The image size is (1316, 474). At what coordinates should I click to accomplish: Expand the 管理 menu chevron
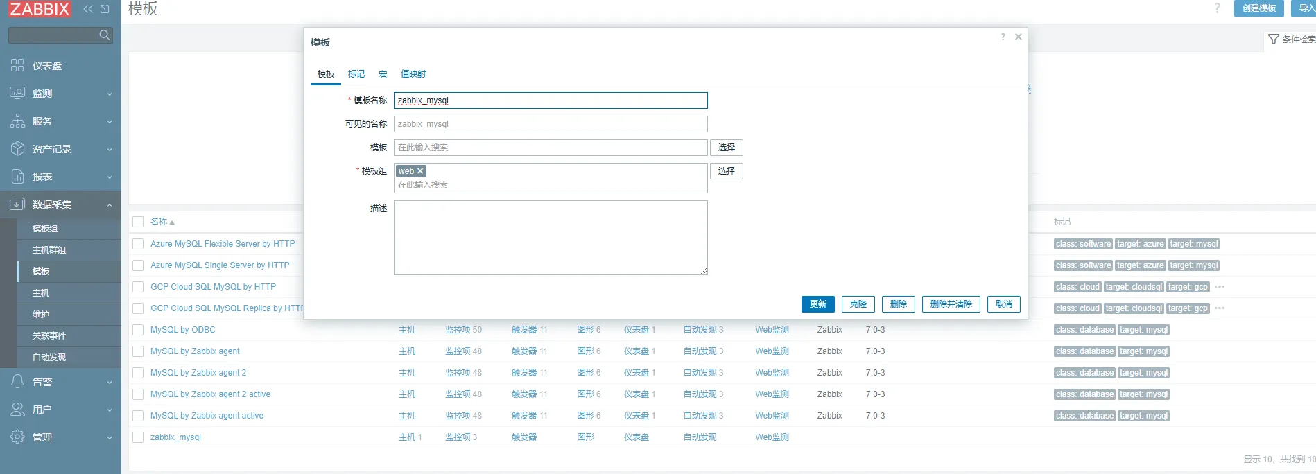point(110,438)
